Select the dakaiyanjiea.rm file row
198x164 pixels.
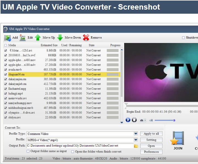pyautogui.click(x=62, y=79)
